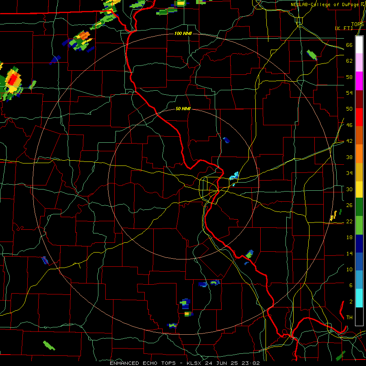The height and width of the screenshot is (366, 366).
Task: Select the bright yellow legend swatch at 30
Action: click(359, 189)
